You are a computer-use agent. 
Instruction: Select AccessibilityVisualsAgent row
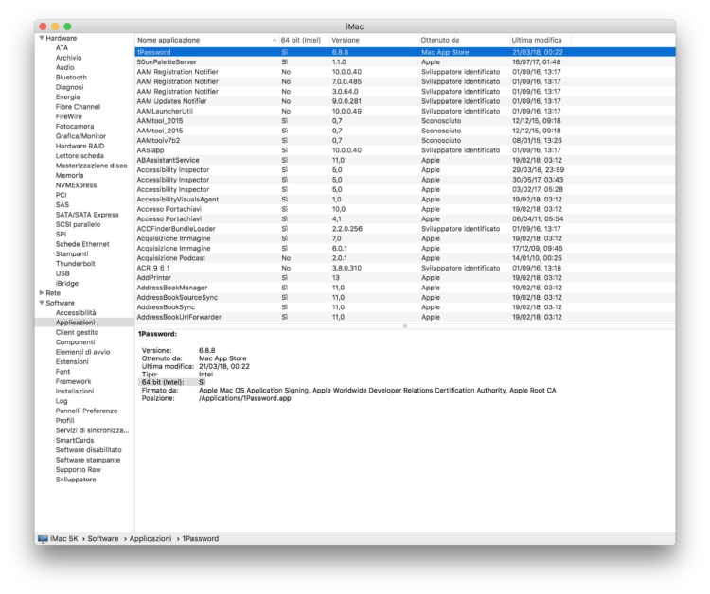pyautogui.click(x=405, y=199)
